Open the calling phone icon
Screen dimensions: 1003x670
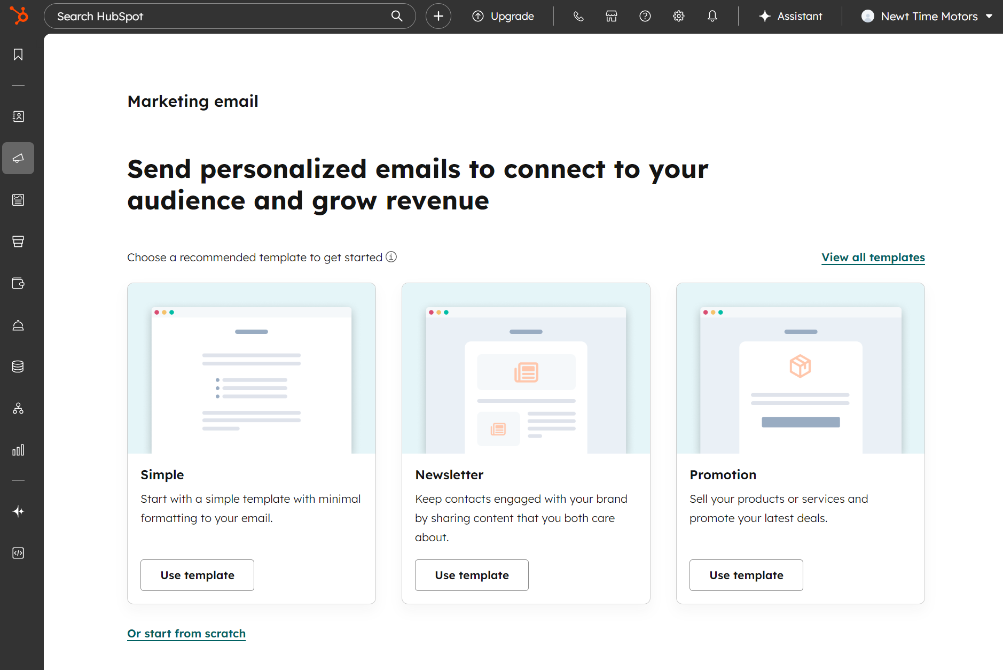coord(578,16)
